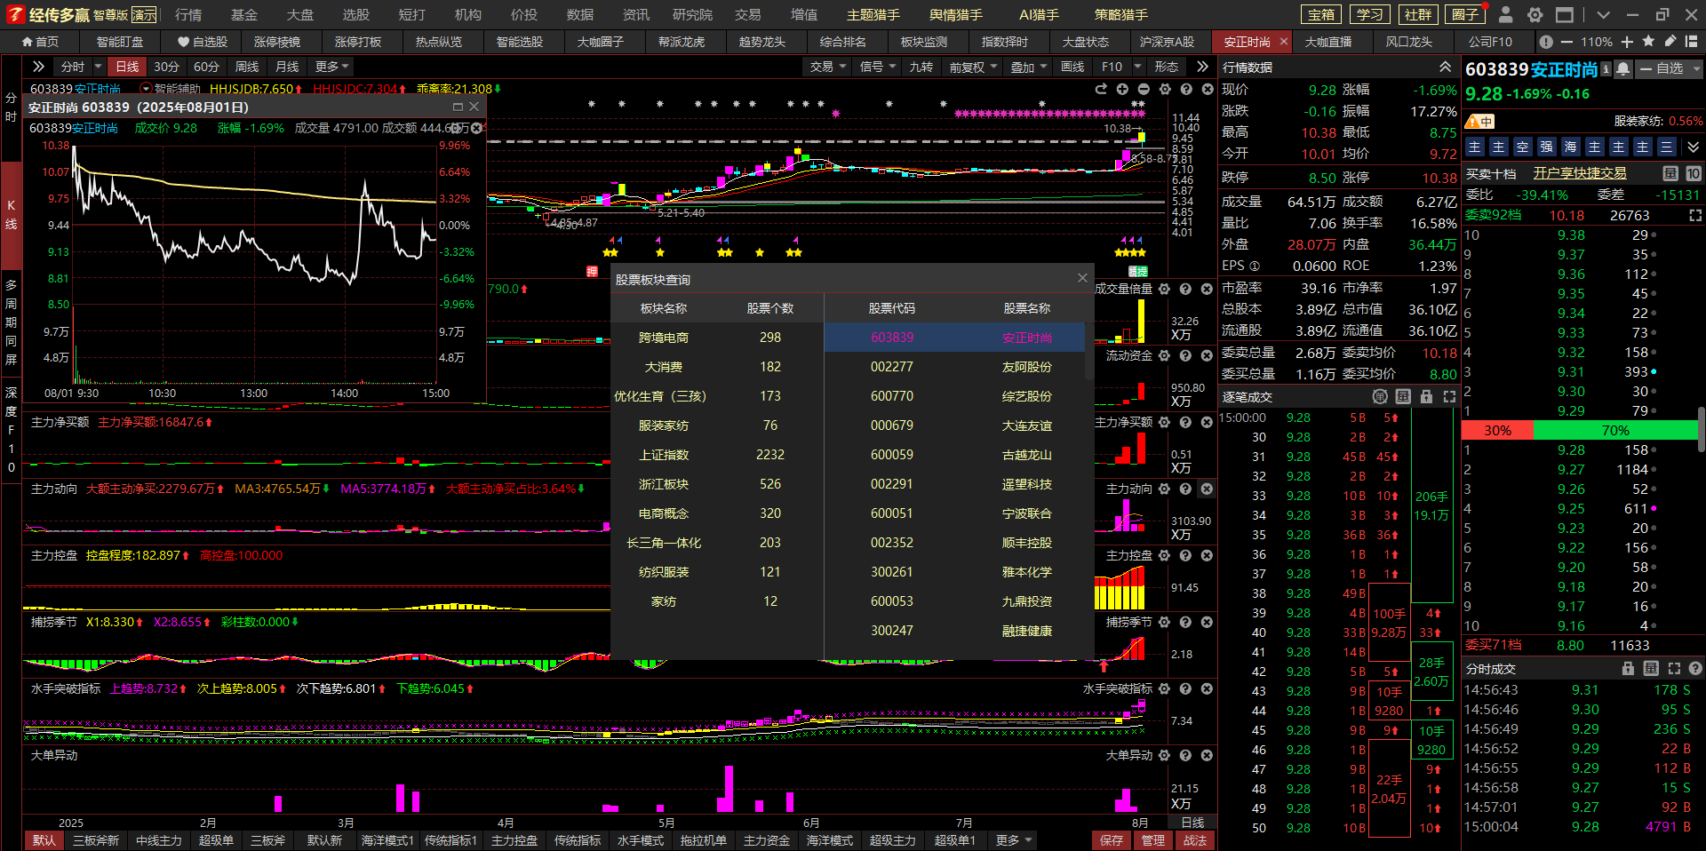1706x851 pixels.
Task: Click the 画线 button
Action: click(x=1072, y=67)
